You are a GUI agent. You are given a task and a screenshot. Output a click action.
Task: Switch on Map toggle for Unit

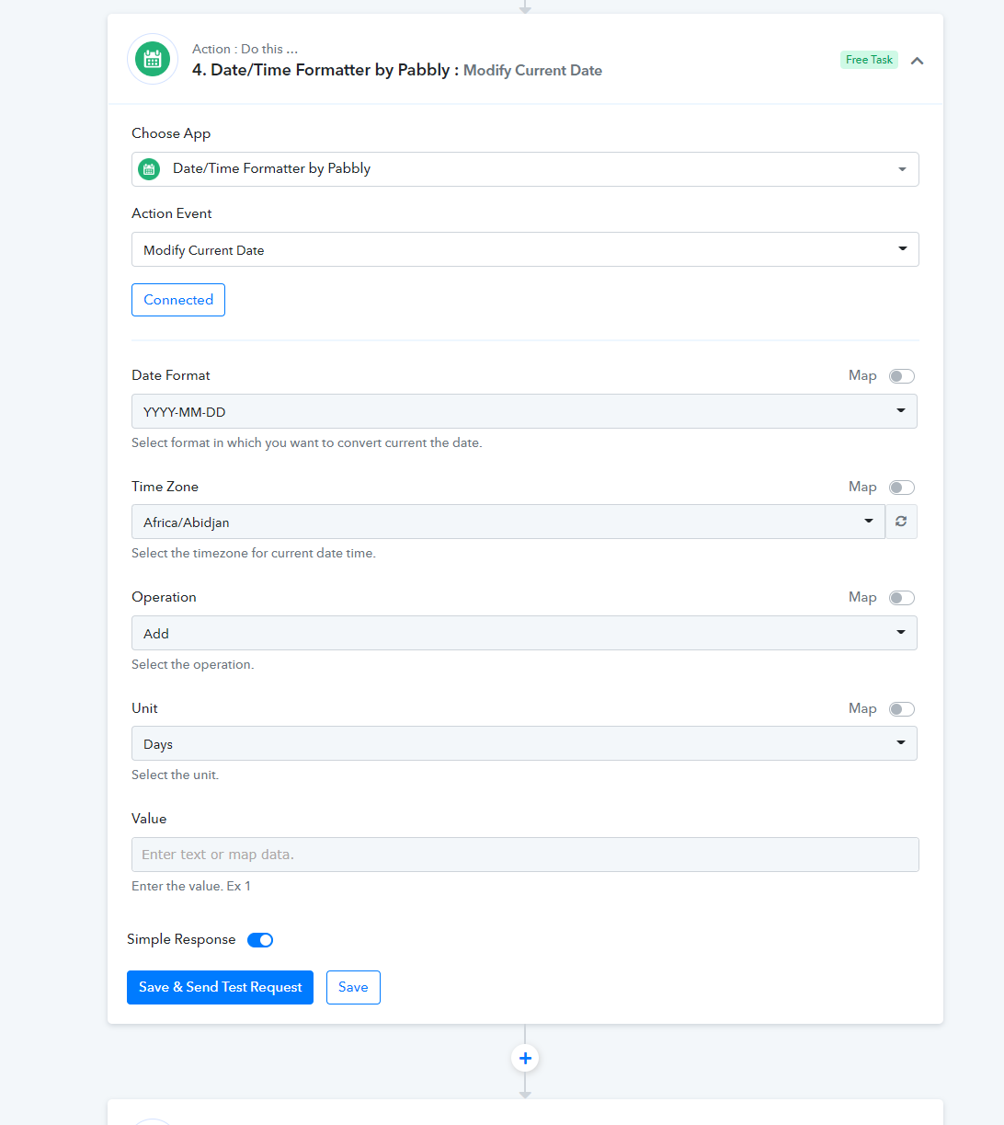[x=902, y=709]
